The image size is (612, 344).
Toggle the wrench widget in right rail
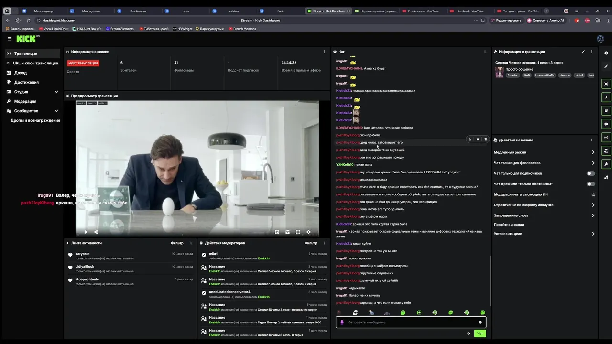606,164
